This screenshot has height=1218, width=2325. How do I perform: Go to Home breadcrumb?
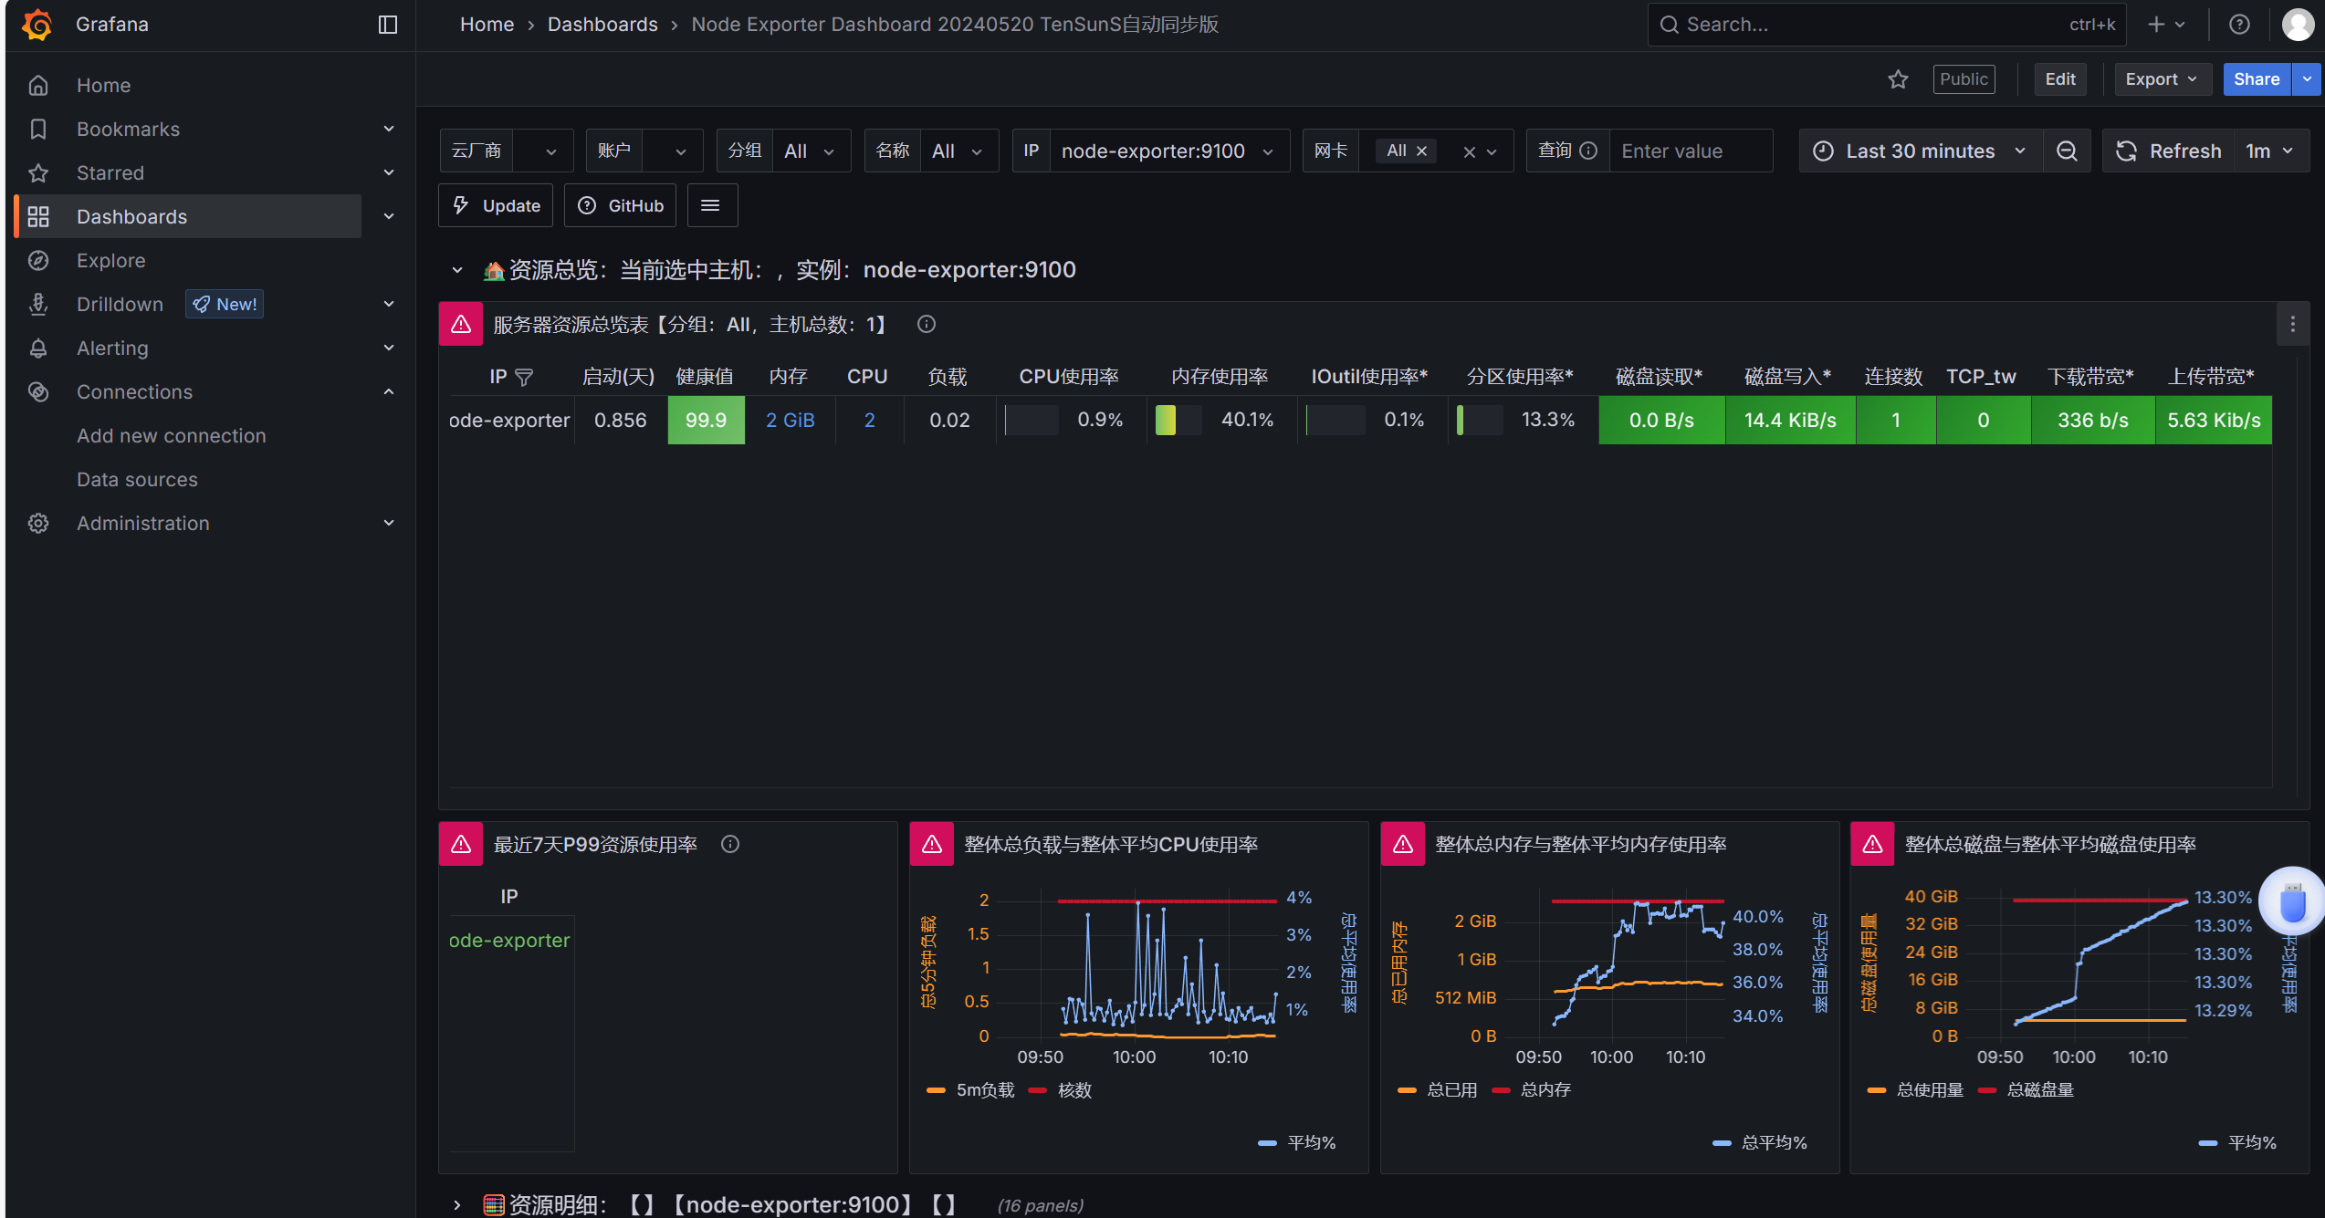pos(487,25)
